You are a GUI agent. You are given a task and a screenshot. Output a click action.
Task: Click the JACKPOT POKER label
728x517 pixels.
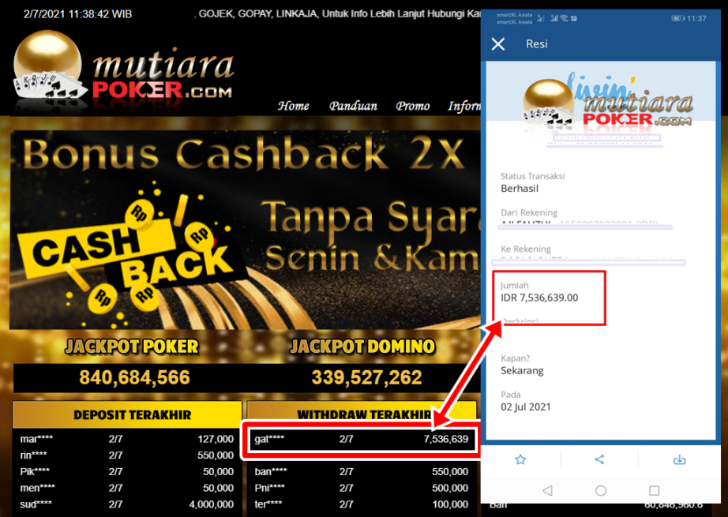132,347
